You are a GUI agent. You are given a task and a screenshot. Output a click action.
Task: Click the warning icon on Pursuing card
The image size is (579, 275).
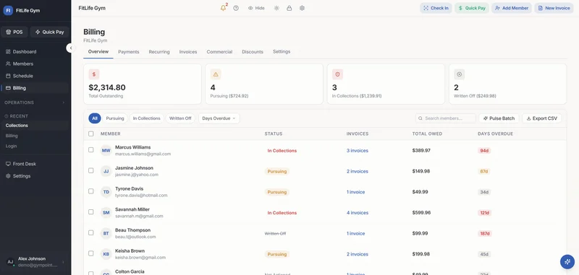(216, 74)
